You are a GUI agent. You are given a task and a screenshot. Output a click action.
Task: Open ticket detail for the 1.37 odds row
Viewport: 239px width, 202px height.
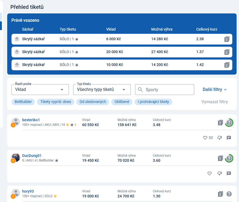[227, 52]
